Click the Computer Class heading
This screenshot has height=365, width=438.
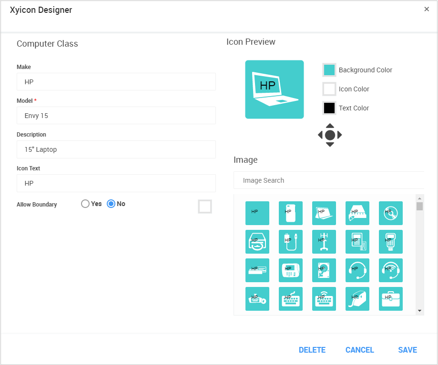47,44
